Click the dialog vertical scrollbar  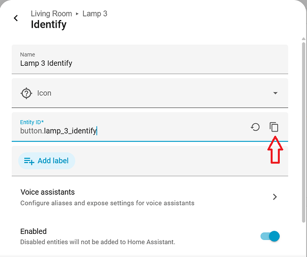303,132
